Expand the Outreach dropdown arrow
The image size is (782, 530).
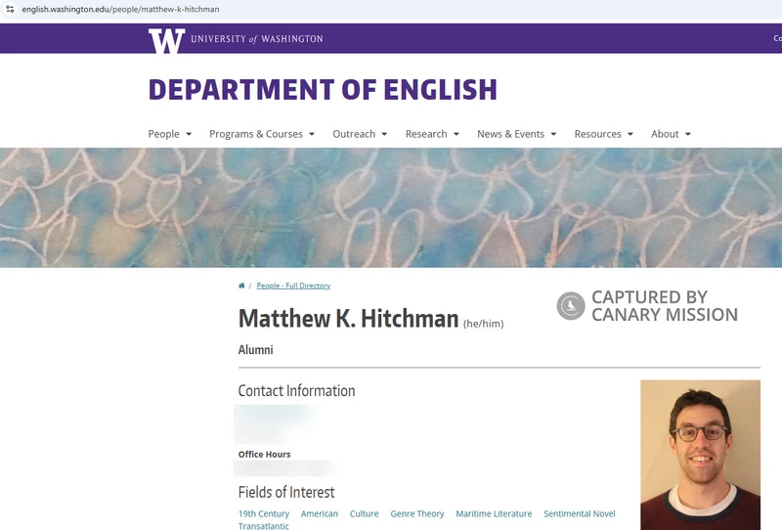384,134
